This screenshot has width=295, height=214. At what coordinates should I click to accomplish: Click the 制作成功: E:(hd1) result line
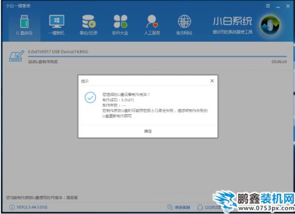point(118,100)
